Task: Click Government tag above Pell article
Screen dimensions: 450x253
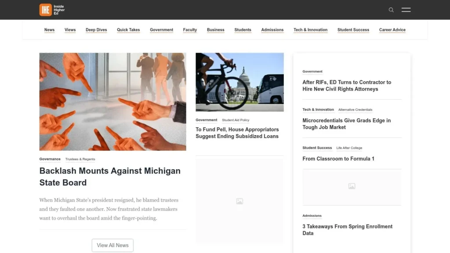Action: tap(207, 120)
